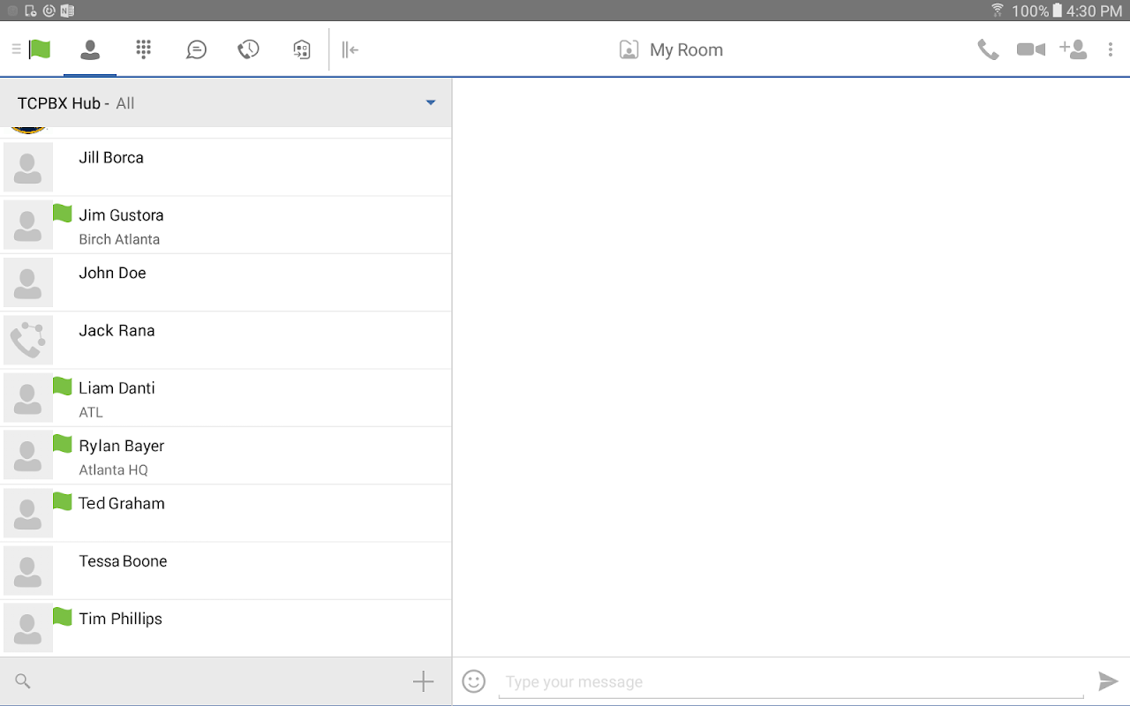1130x706 pixels.
Task: Open the room directory tab
Action: tap(302, 49)
